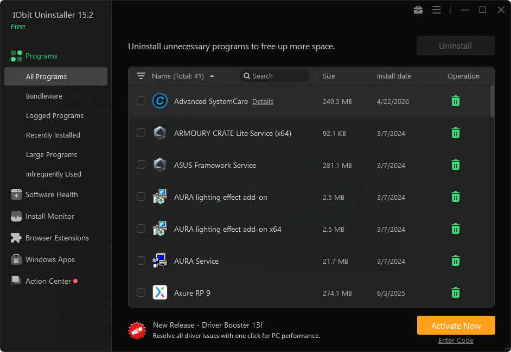The image size is (511, 352).
Task: Open Details link for Advanced SystemCare
Action: pos(263,101)
